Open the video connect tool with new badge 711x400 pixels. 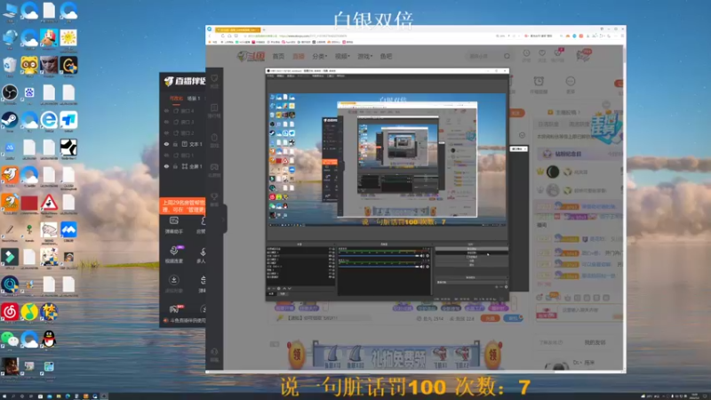[x=174, y=254]
